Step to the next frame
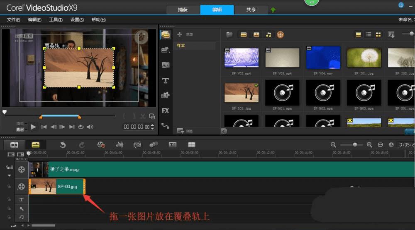The width and height of the screenshot is (415, 230). pyautogui.click(x=62, y=127)
